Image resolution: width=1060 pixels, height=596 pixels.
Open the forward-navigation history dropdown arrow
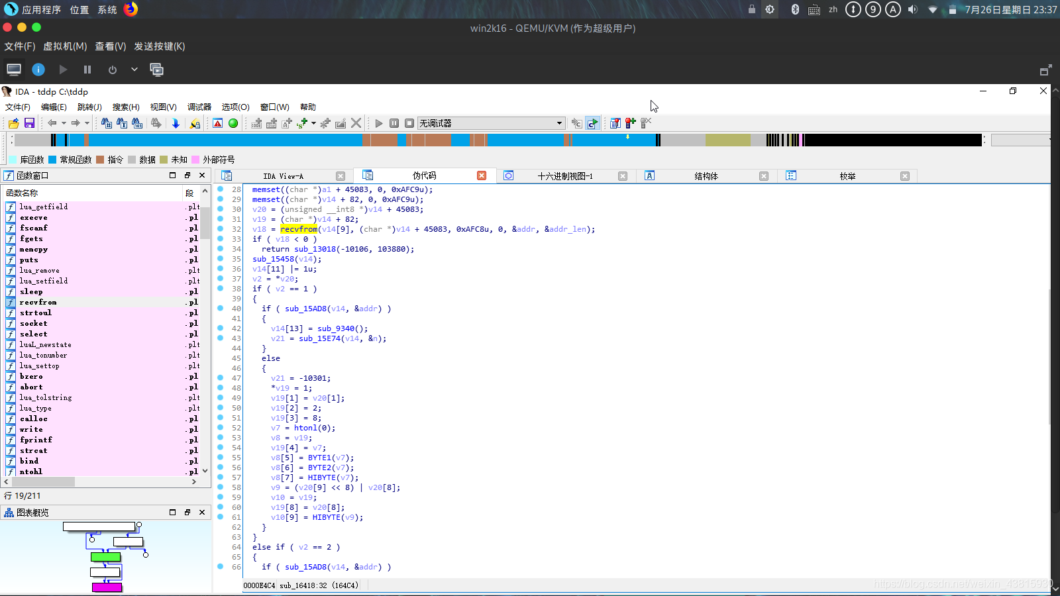pyautogui.click(x=87, y=123)
